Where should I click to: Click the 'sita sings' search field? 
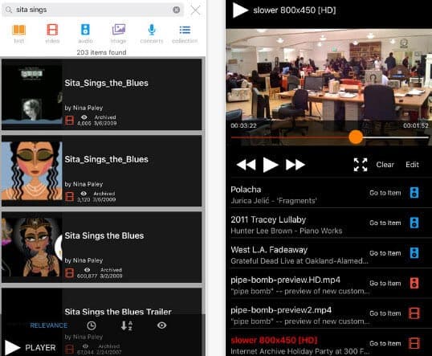tap(93, 10)
